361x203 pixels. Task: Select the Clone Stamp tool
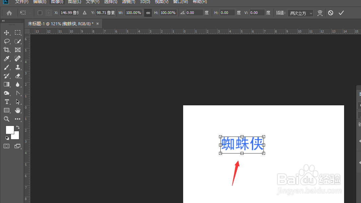(x=18, y=67)
